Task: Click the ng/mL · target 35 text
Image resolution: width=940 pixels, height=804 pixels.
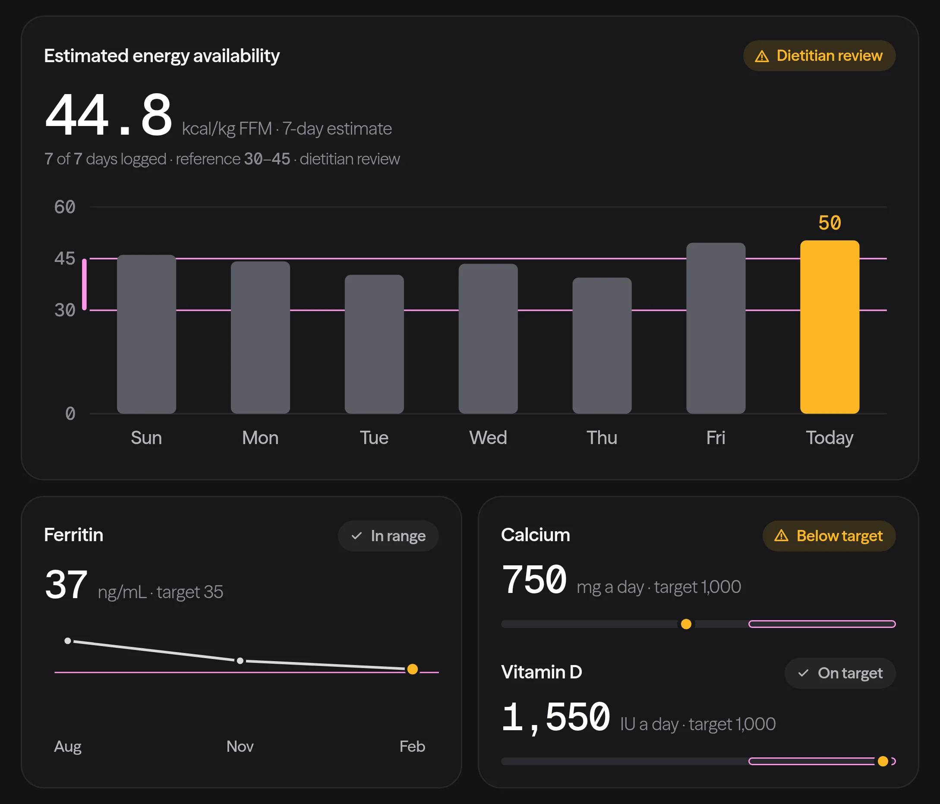Action: click(x=161, y=592)
